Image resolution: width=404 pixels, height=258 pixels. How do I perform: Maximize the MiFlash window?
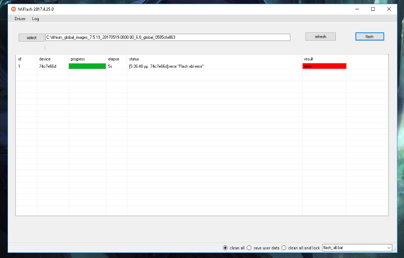point(373,9)
